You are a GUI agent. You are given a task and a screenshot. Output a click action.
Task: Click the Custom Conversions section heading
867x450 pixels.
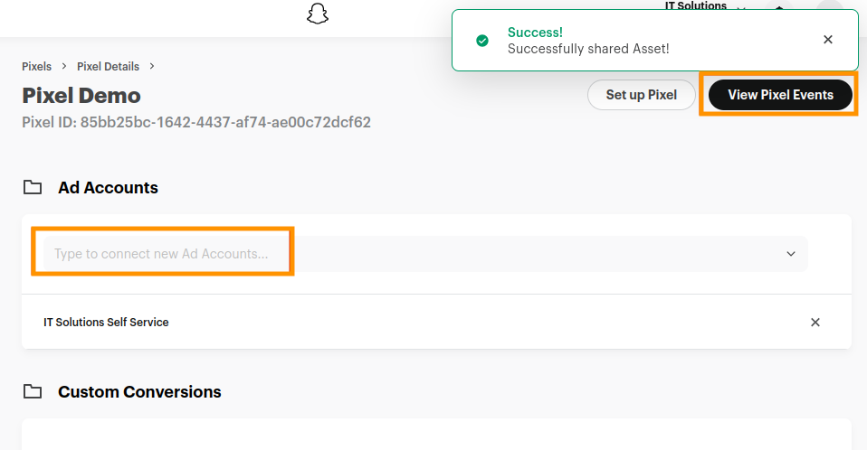point(139,392)
